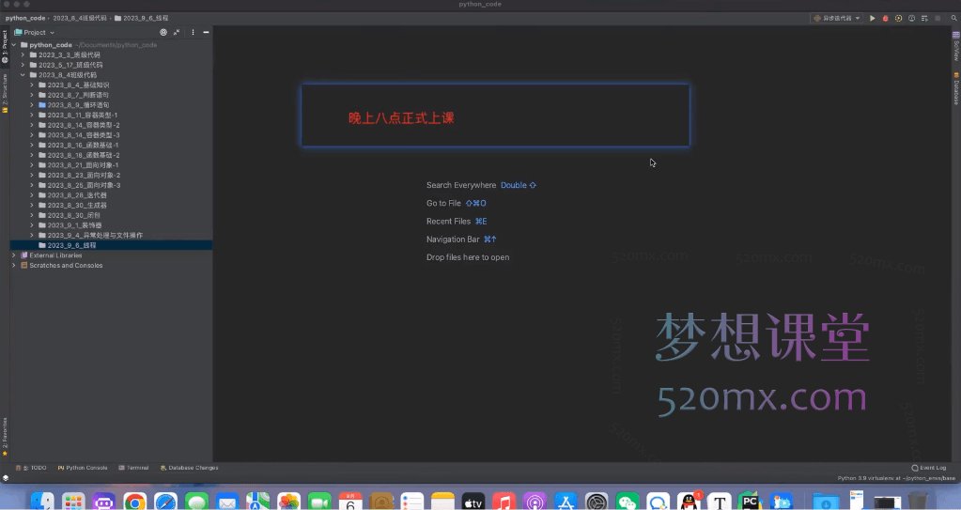Click 2023_9_6_线程 in the breadcrumb bar

point(142,19)
